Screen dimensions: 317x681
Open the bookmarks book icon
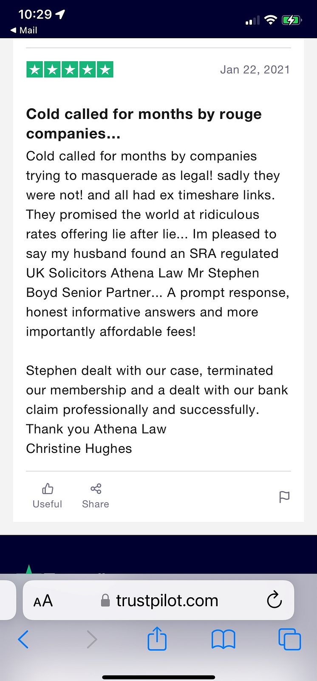tap(223, 639)
